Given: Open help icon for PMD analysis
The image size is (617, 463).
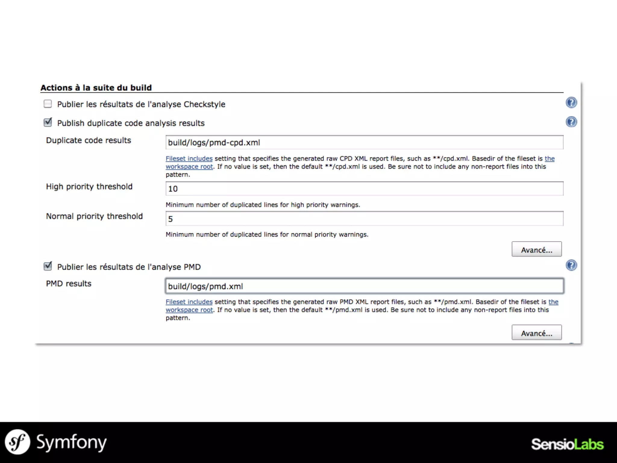Looking at the screenshot, I should [x=571, y=265].
